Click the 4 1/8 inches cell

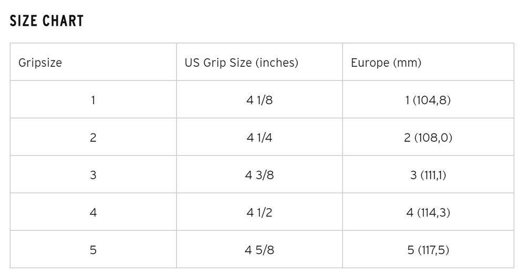point(260,100)
